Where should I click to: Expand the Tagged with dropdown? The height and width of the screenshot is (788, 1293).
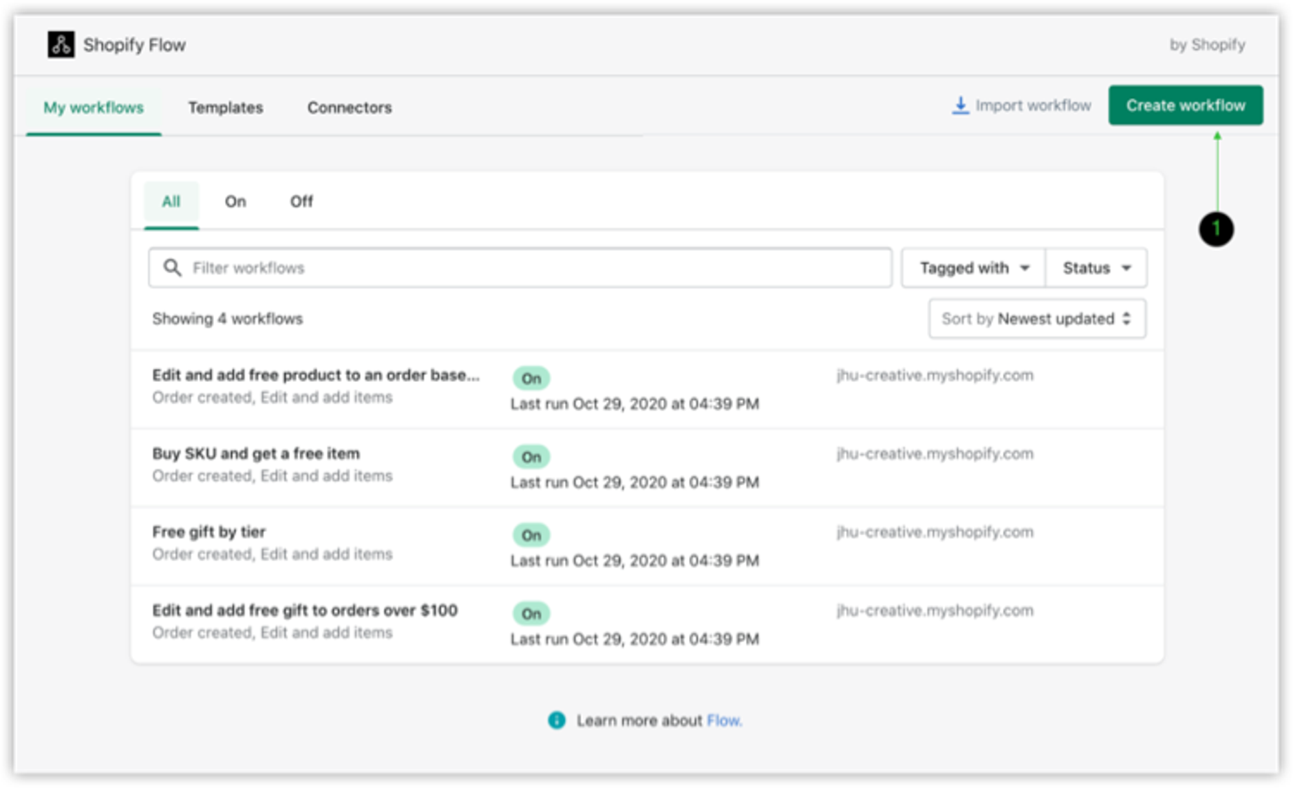pyautogui.click(x=974, y=268)
